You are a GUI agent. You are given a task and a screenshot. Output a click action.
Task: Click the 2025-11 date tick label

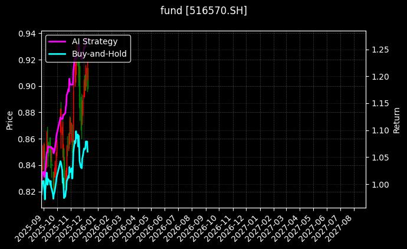coord(55,228)
